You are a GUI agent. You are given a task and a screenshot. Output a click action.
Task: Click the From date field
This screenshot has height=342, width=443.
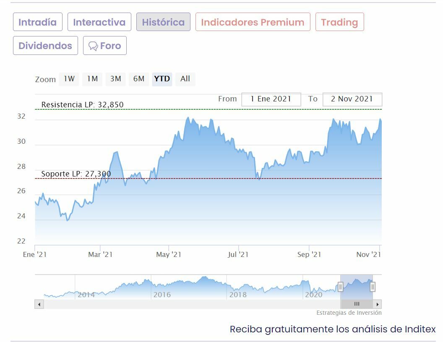tap(271, 99)
